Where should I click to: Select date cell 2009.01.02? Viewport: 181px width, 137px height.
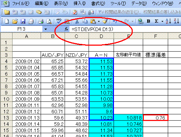coord(27,61)
